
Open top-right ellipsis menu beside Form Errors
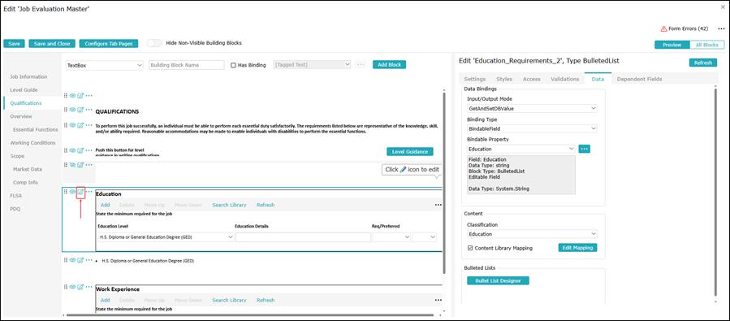pos(721,28)
